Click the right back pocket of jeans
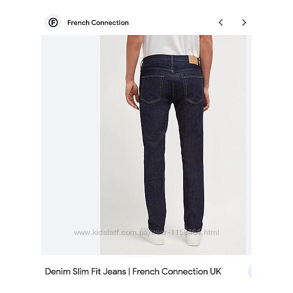Screen dimensions: 293x293 (193, 90)
